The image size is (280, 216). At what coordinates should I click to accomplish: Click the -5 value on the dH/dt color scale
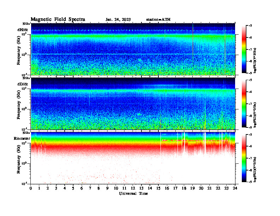(250, 26)
